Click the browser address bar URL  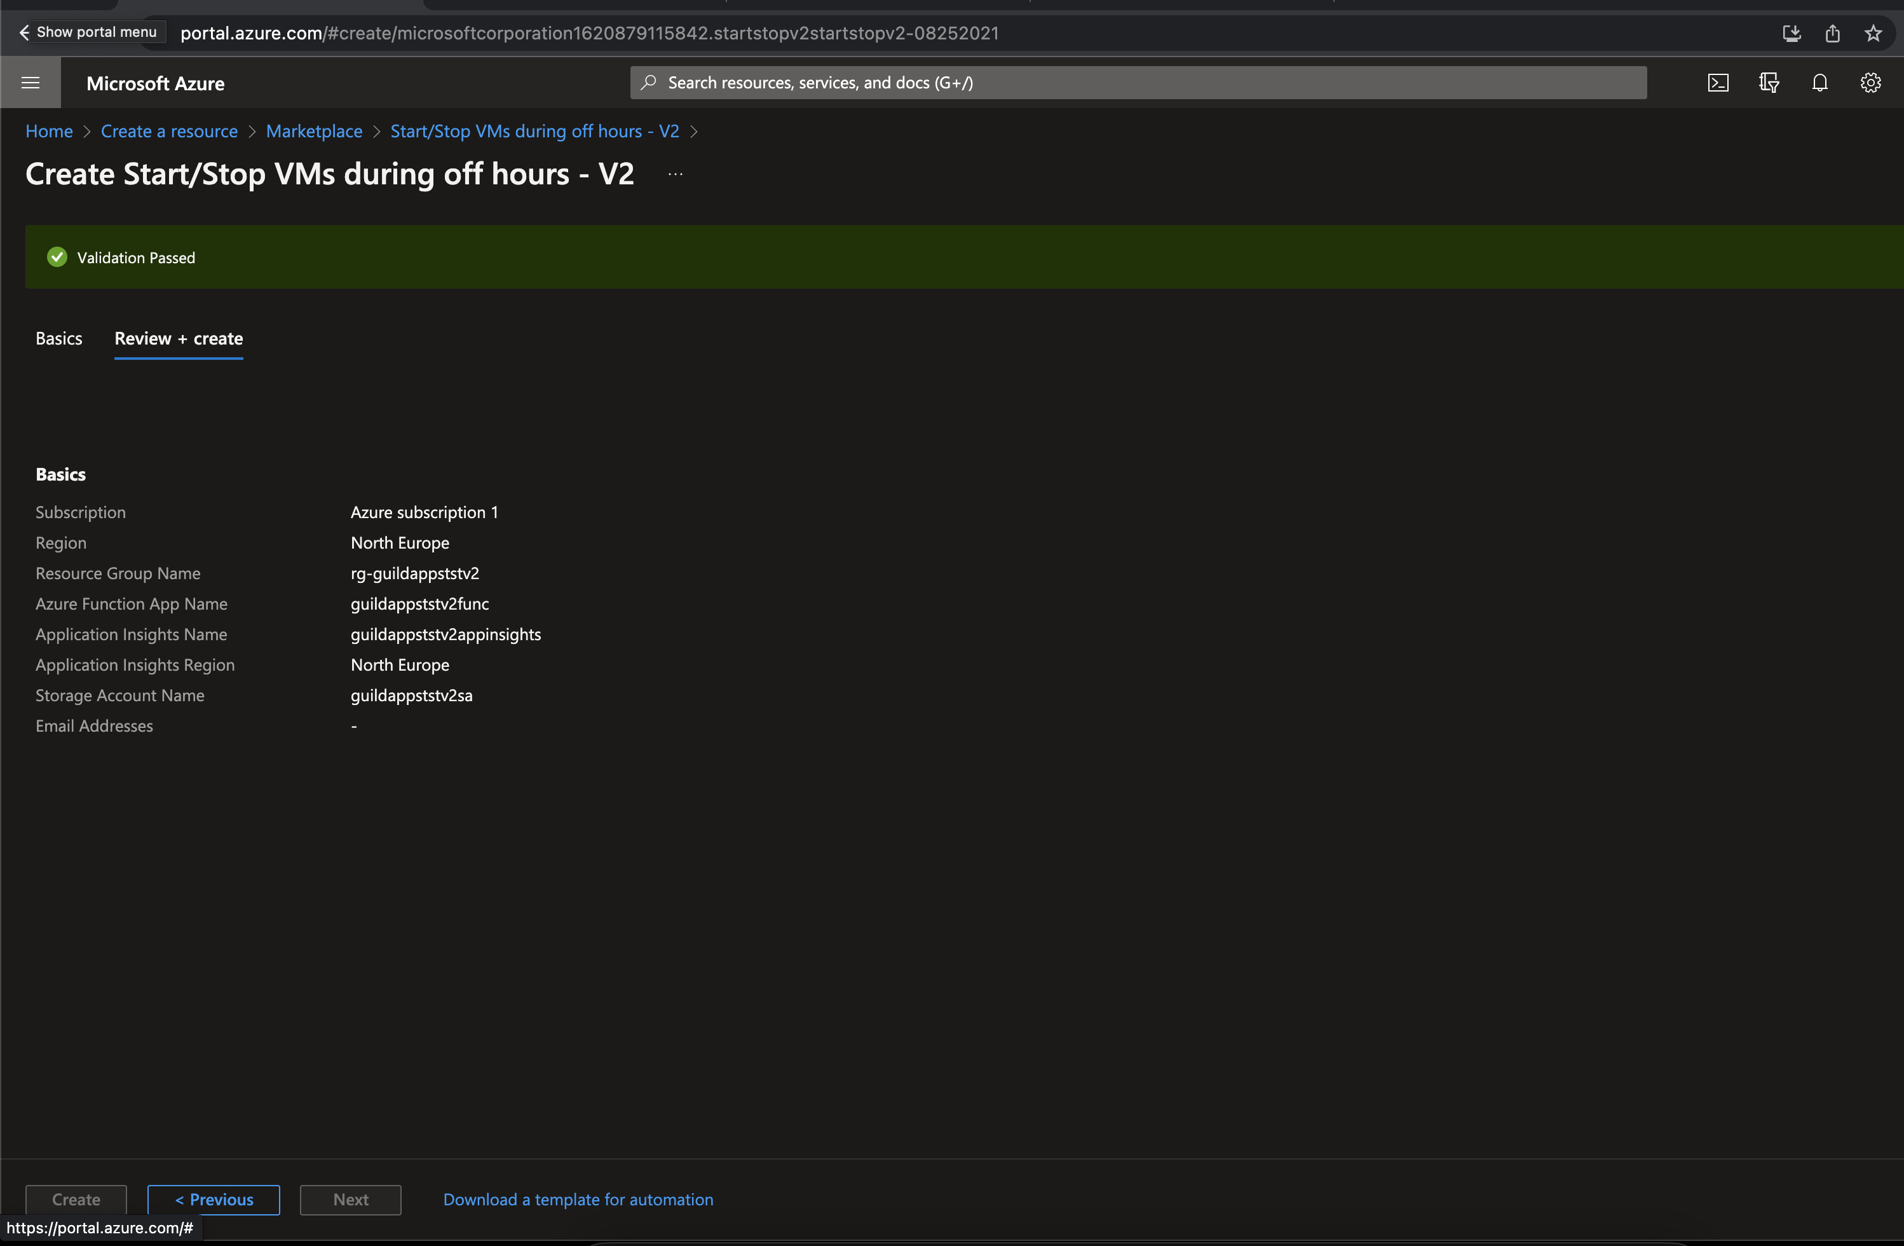click(588, 33)
